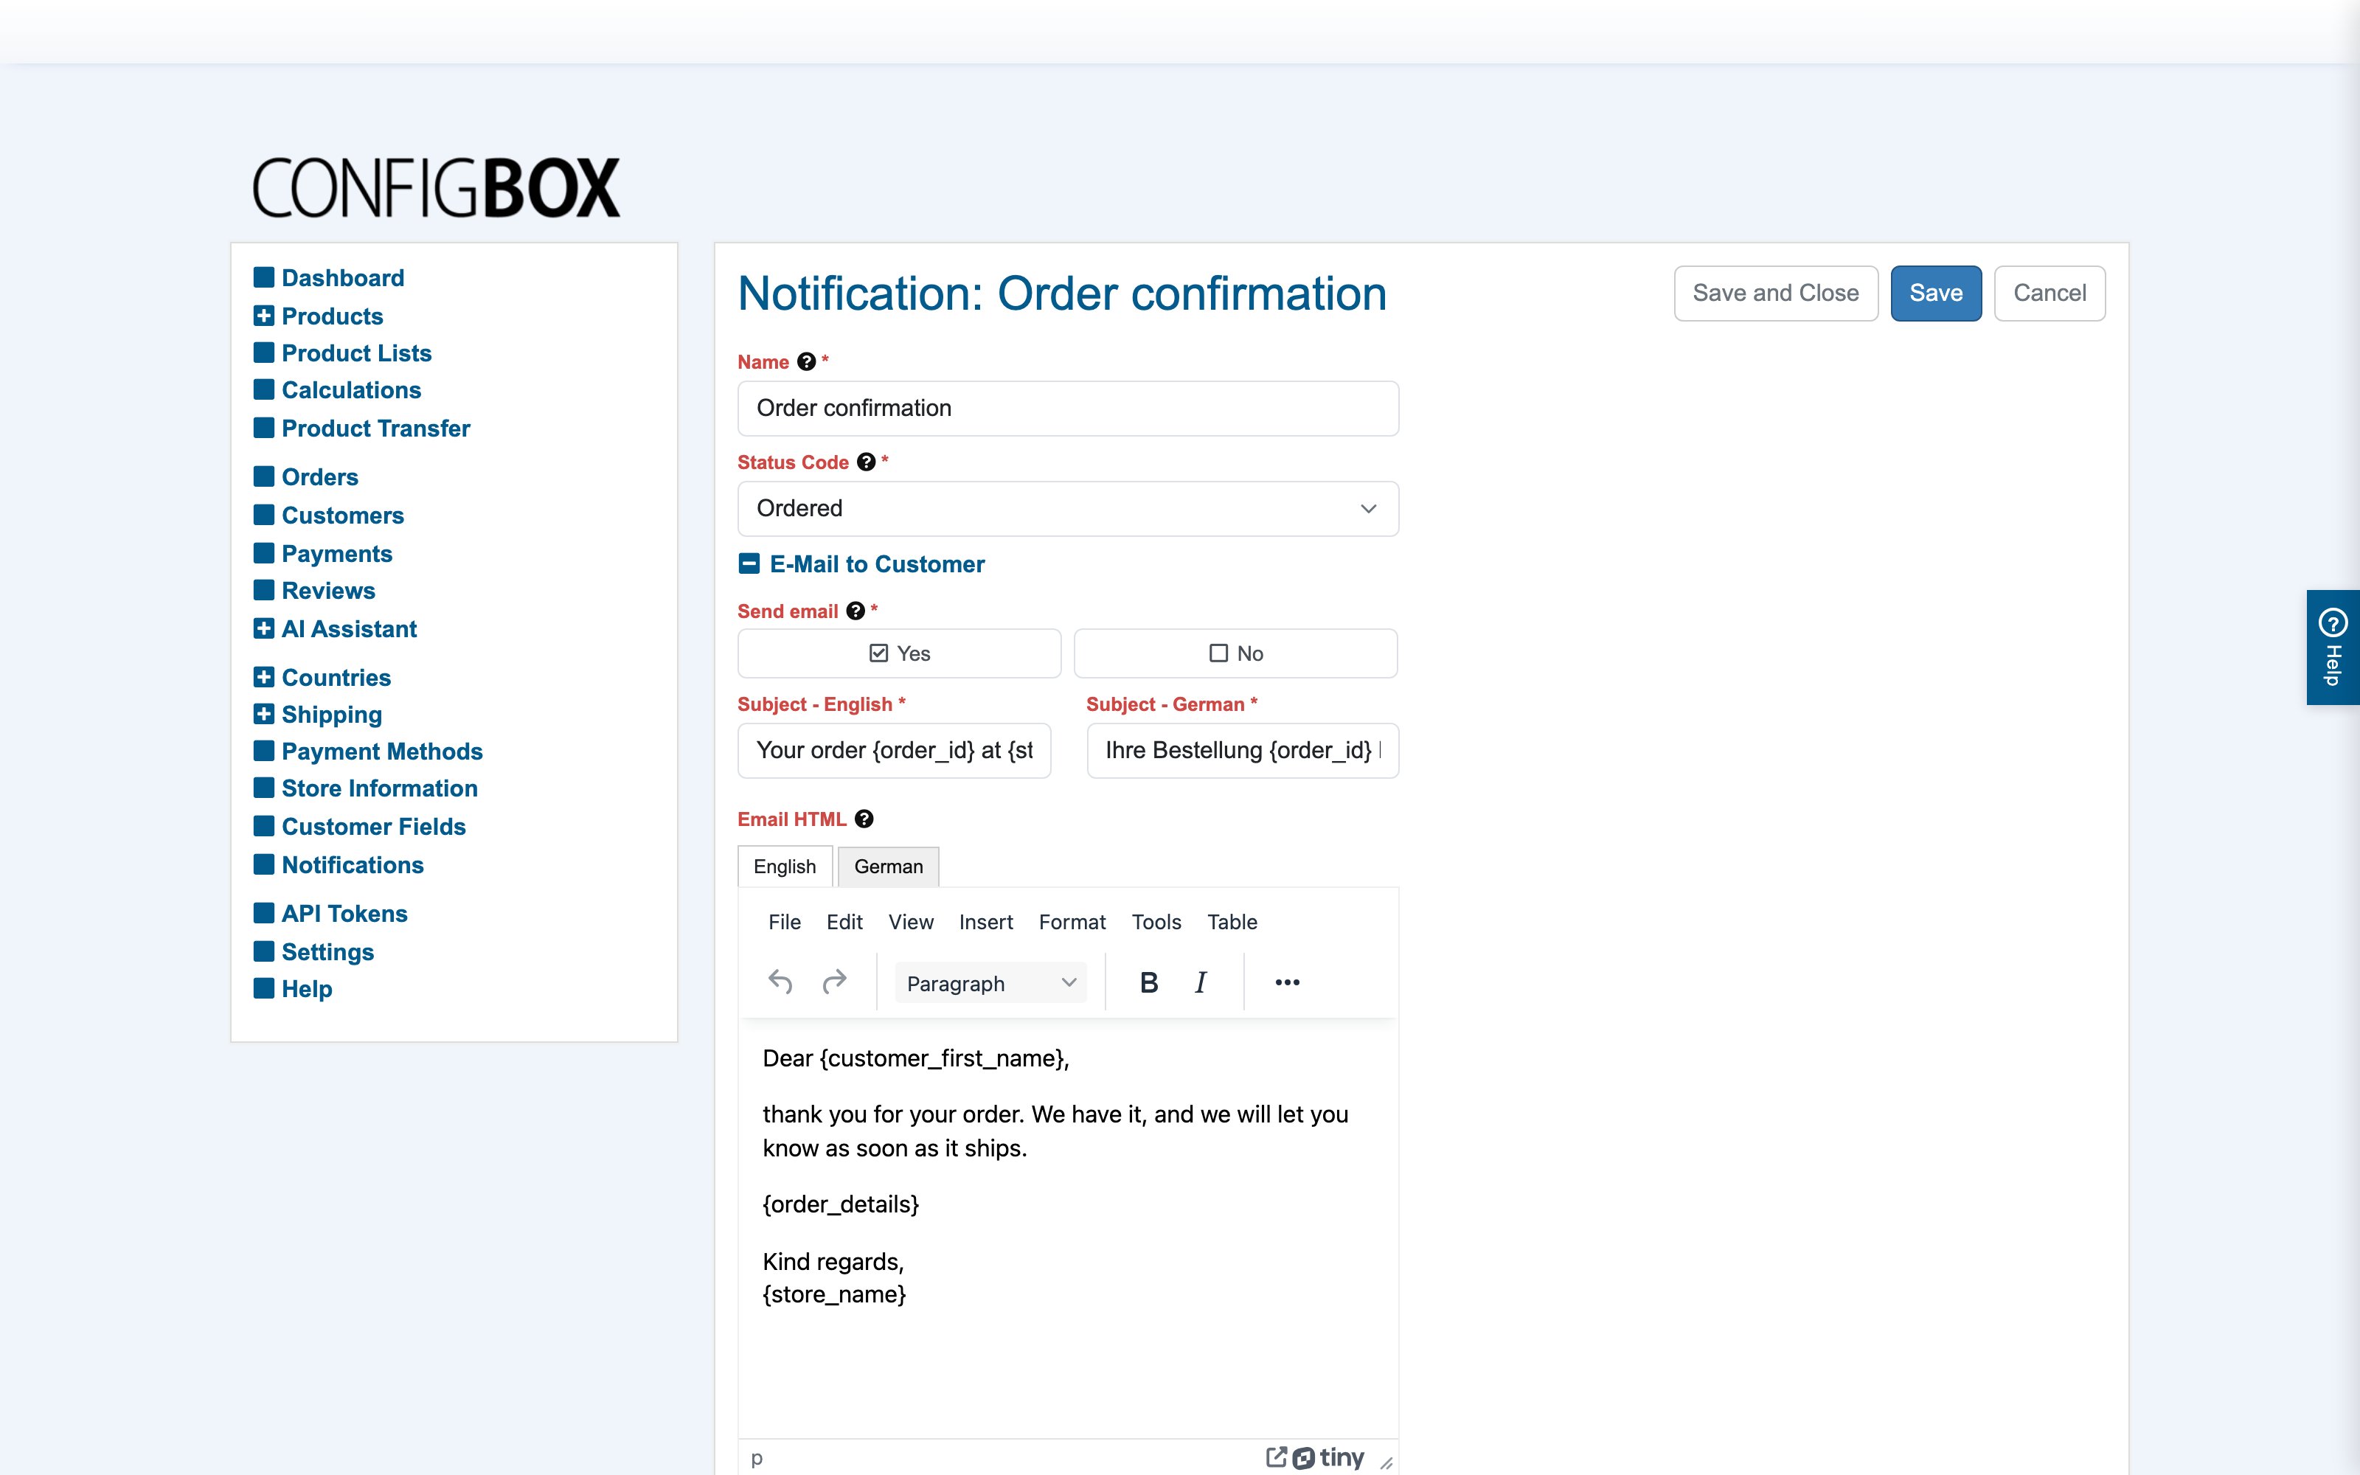Screen dimensions: 2360x1475
Task: Click the {order_details} line in editor
Action: (x=841, y=1204)
